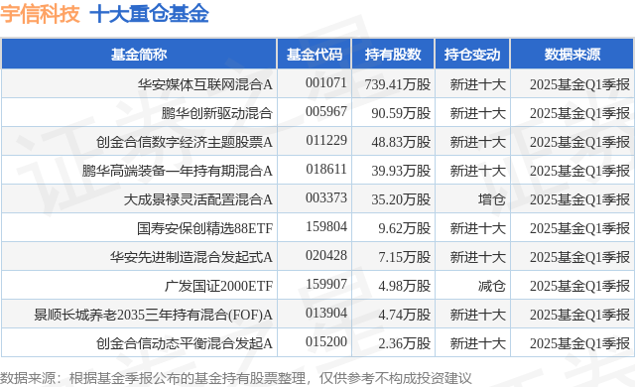The width and height of the screenshot is (635, 387).
Task: Click fund code 005967
Action: pos(326,112)
